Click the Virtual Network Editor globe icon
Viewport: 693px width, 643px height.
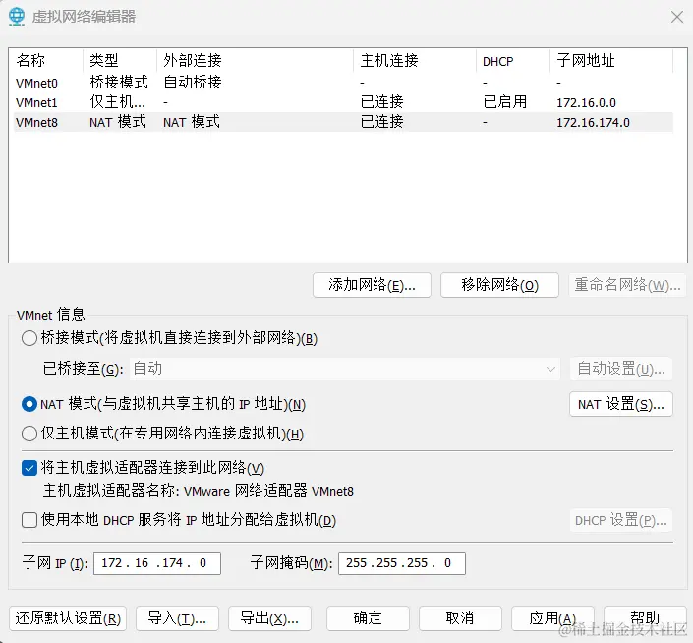(17, 17)
